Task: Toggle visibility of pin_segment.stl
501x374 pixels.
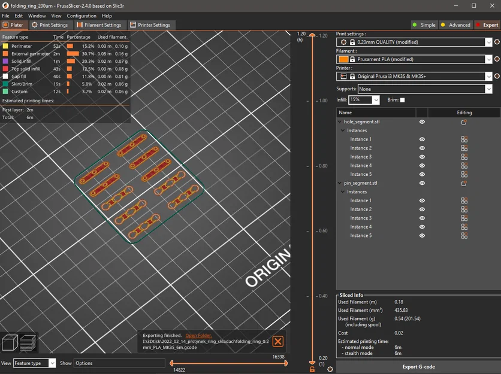Action: tap(422, 183)
